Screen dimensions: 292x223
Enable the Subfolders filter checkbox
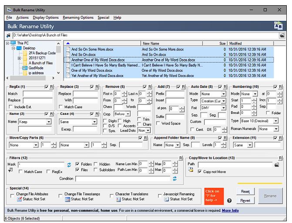[96, 170]
